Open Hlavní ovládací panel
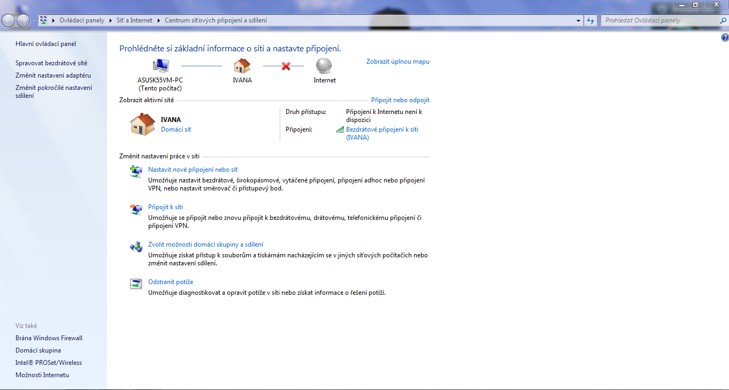The image size is (729, 390). pyautogui.click(x=45, y=44)
